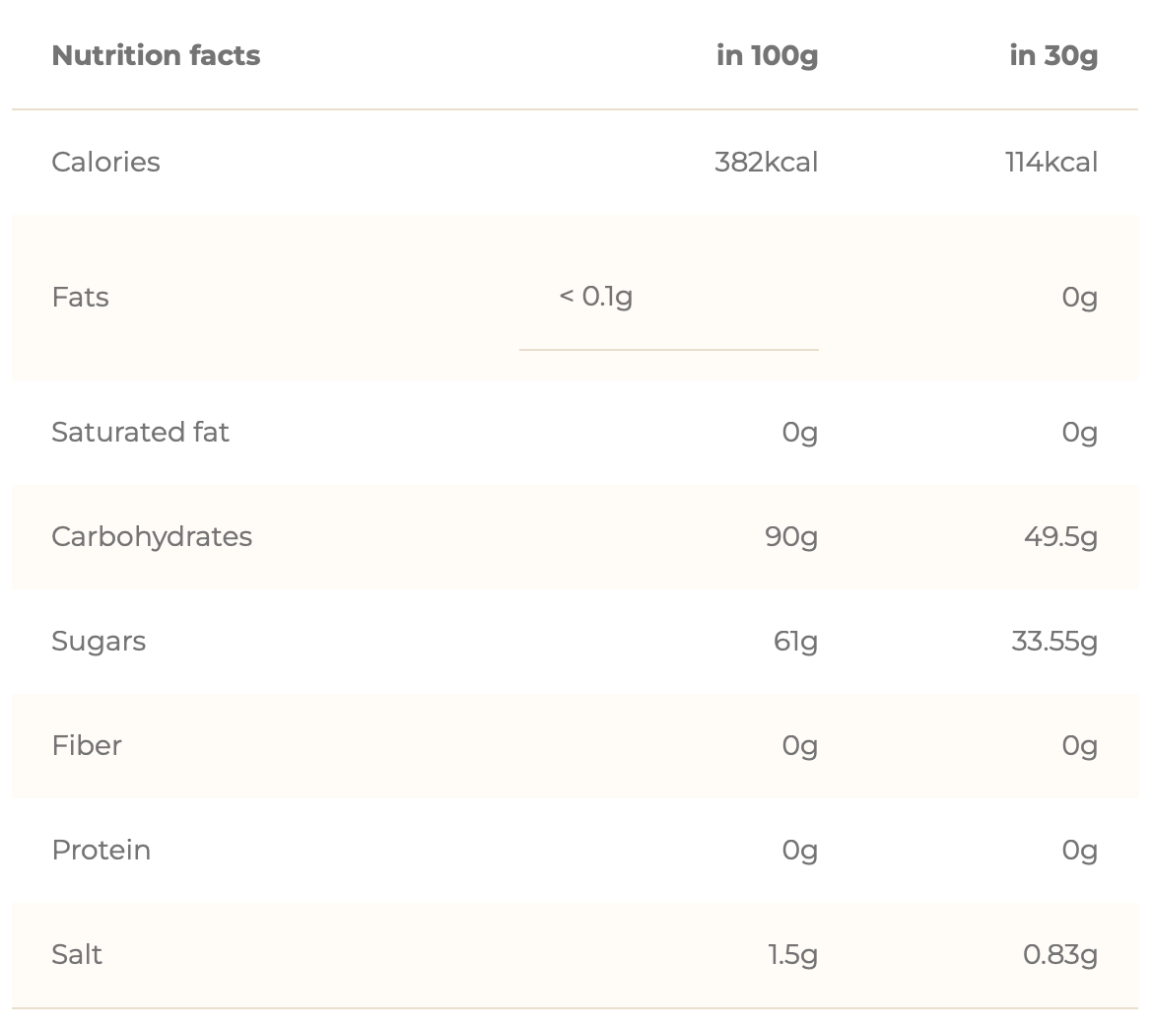Viewport: 1153px width, 1029px height.
Task: Click the 33.55g sugars value
Action: pos(1053,641)
